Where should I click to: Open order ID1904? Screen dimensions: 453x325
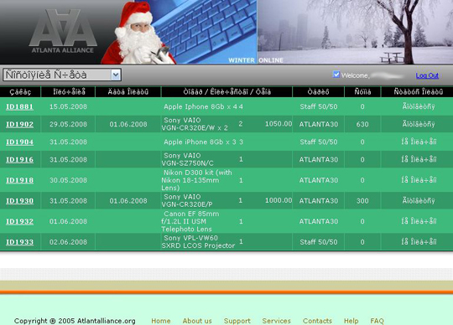coord(19,142)
